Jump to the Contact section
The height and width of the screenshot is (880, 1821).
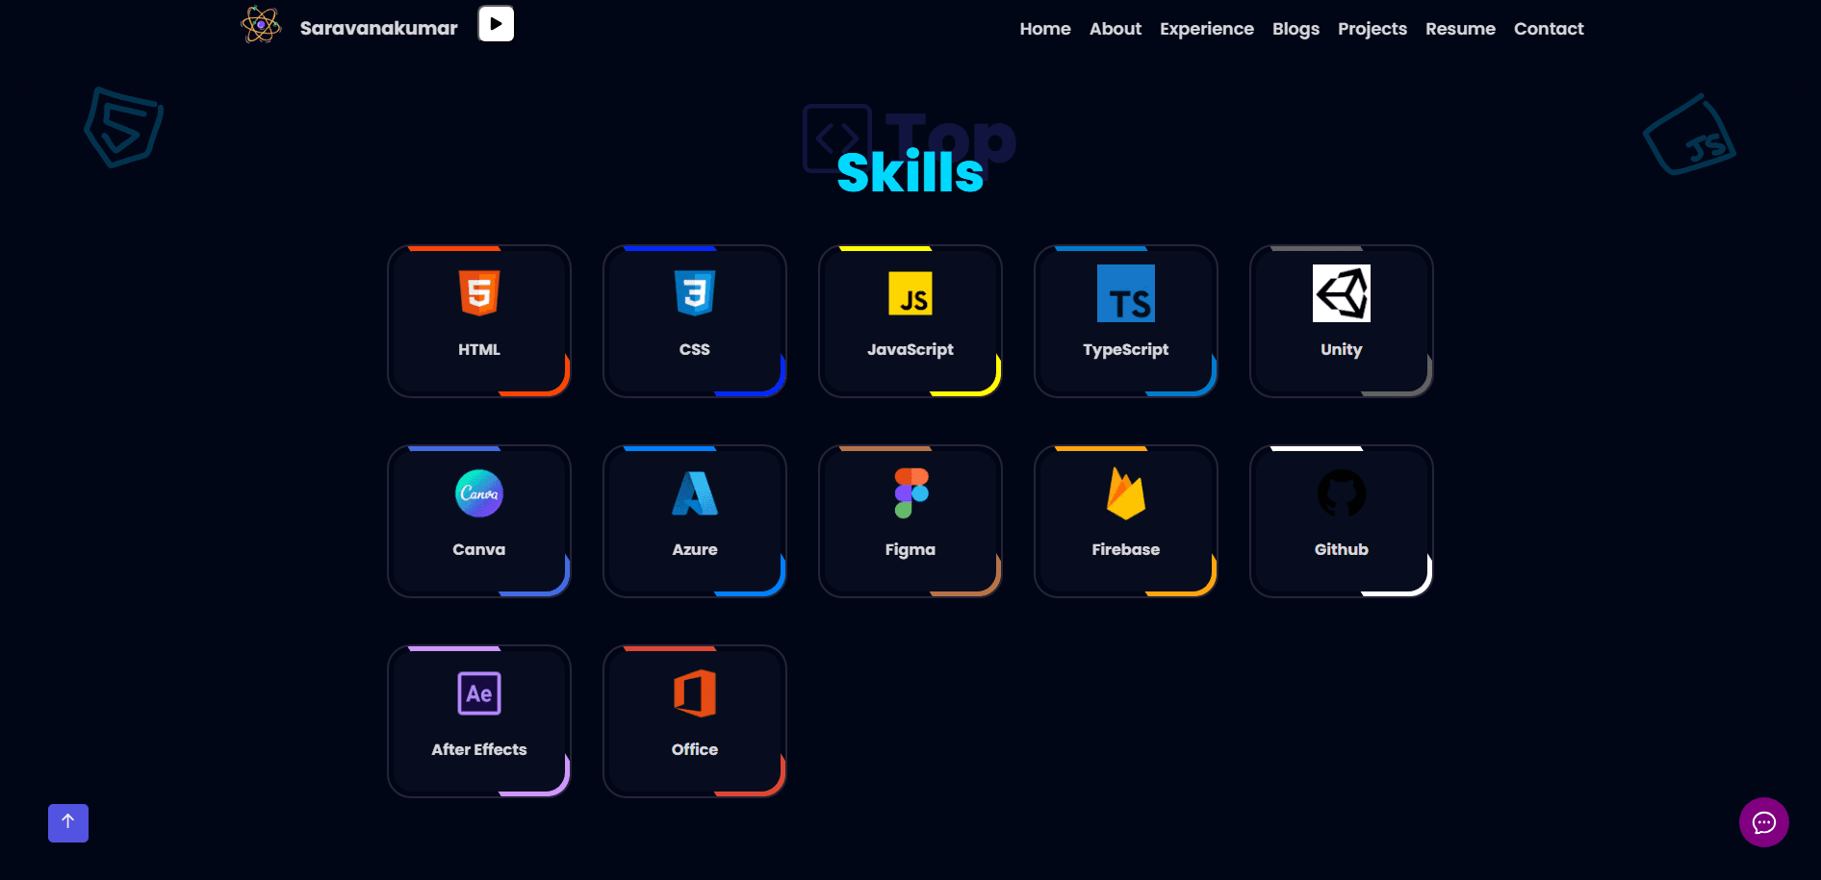(x=1549, y=29)
